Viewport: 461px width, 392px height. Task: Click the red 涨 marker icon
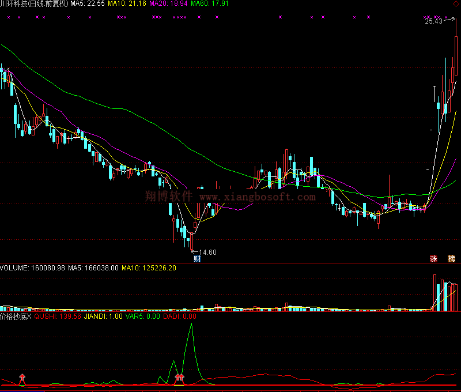pos(433,259)
